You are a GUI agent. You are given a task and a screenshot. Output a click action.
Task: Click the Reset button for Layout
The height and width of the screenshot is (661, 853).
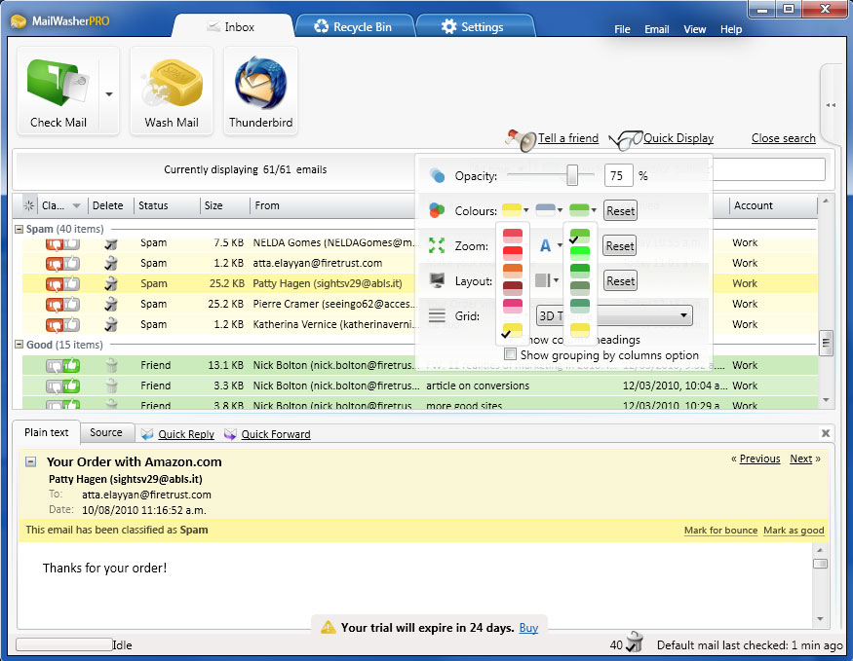[x=620, y=280]
